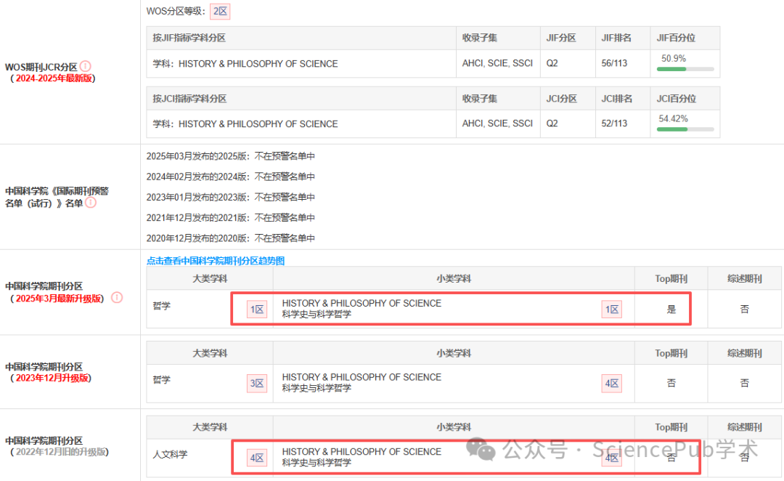
Task: Click the 中国科学院《国际期刊预警名单（试行）》名单 label
Action: click(x=57, y=197)
